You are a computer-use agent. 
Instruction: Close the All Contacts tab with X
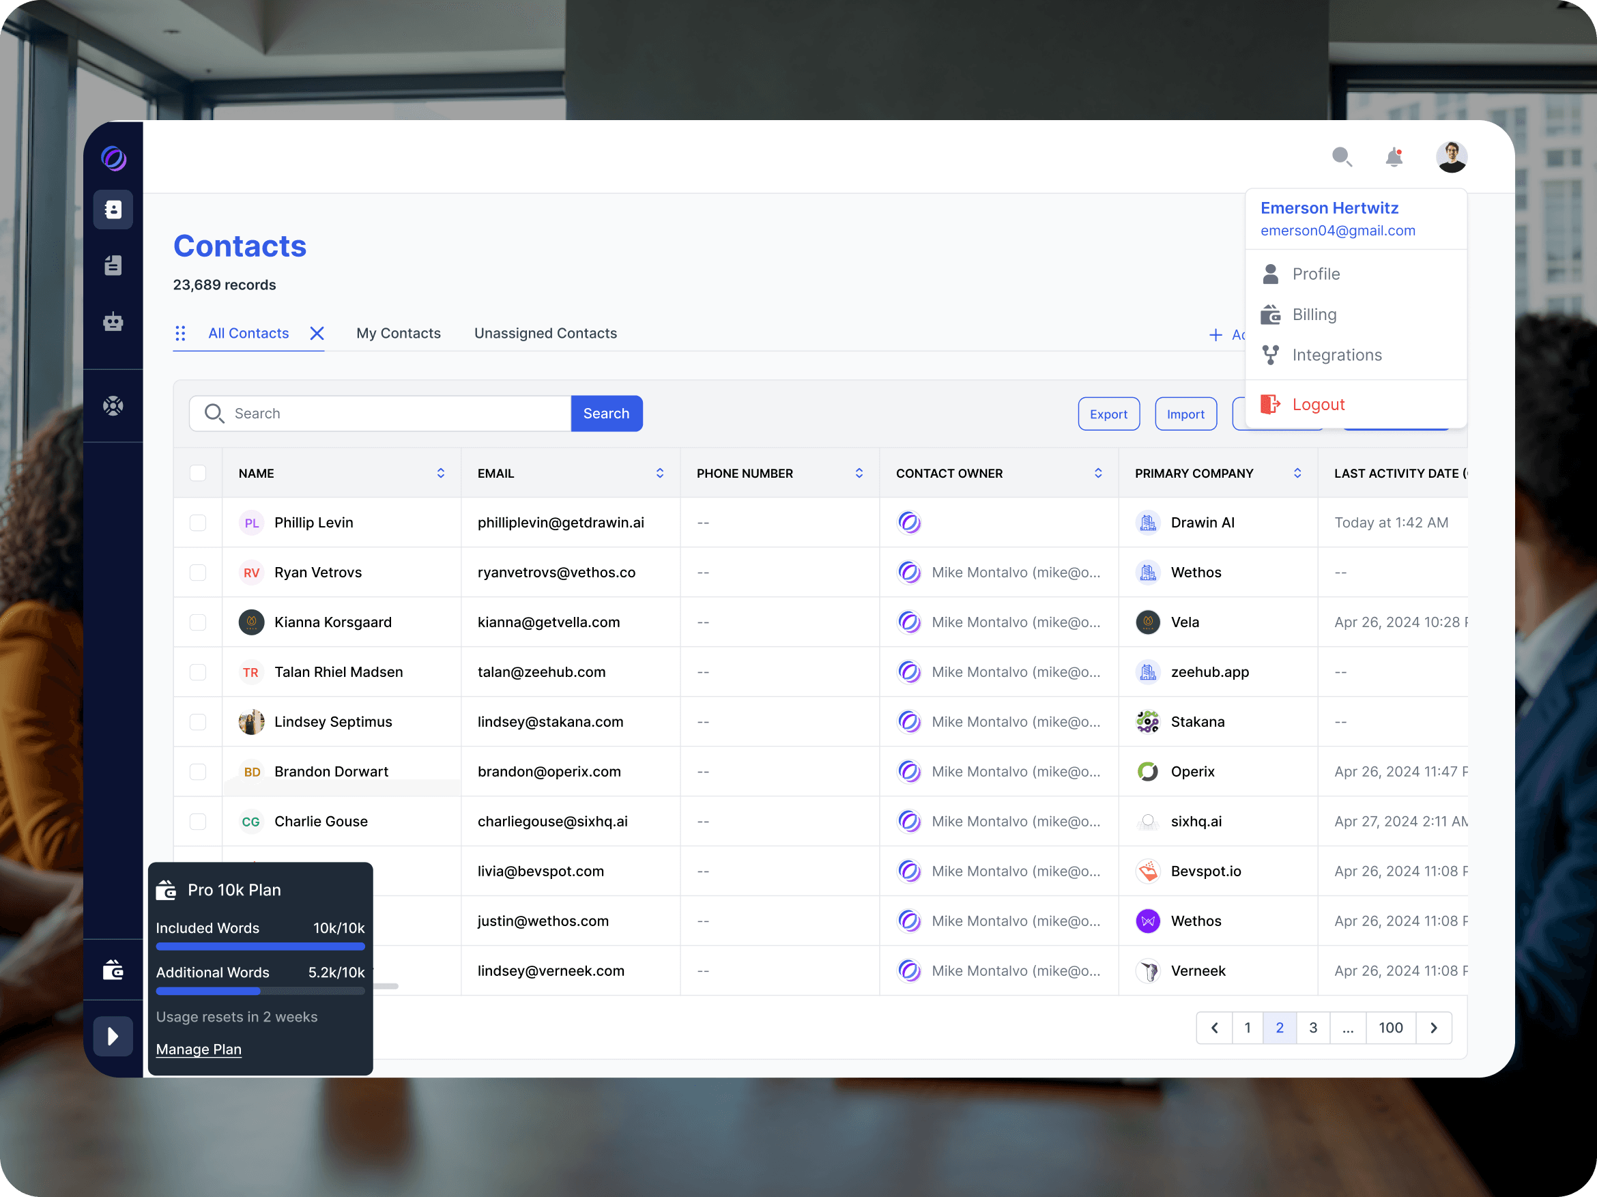pyautogui.click(x=317, y=334)
